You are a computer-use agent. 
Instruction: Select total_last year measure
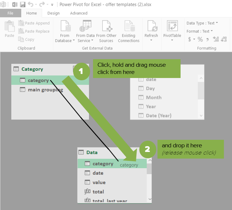point(112,200)
